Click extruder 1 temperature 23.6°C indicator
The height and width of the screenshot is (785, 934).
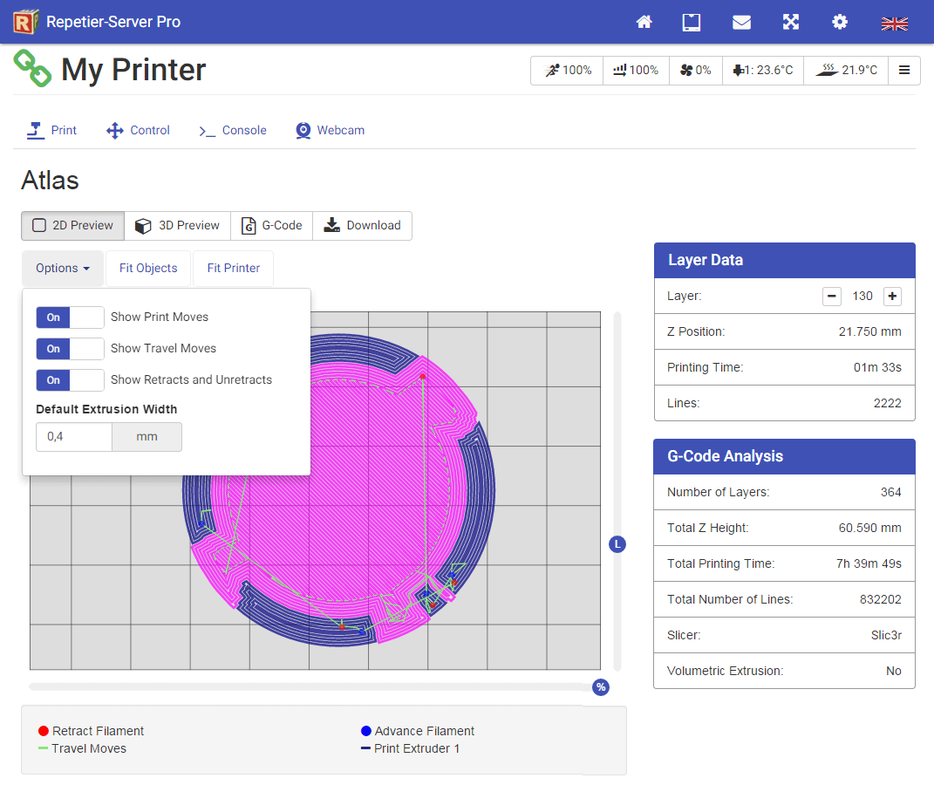pyautogui.click(x=763, y=71)
